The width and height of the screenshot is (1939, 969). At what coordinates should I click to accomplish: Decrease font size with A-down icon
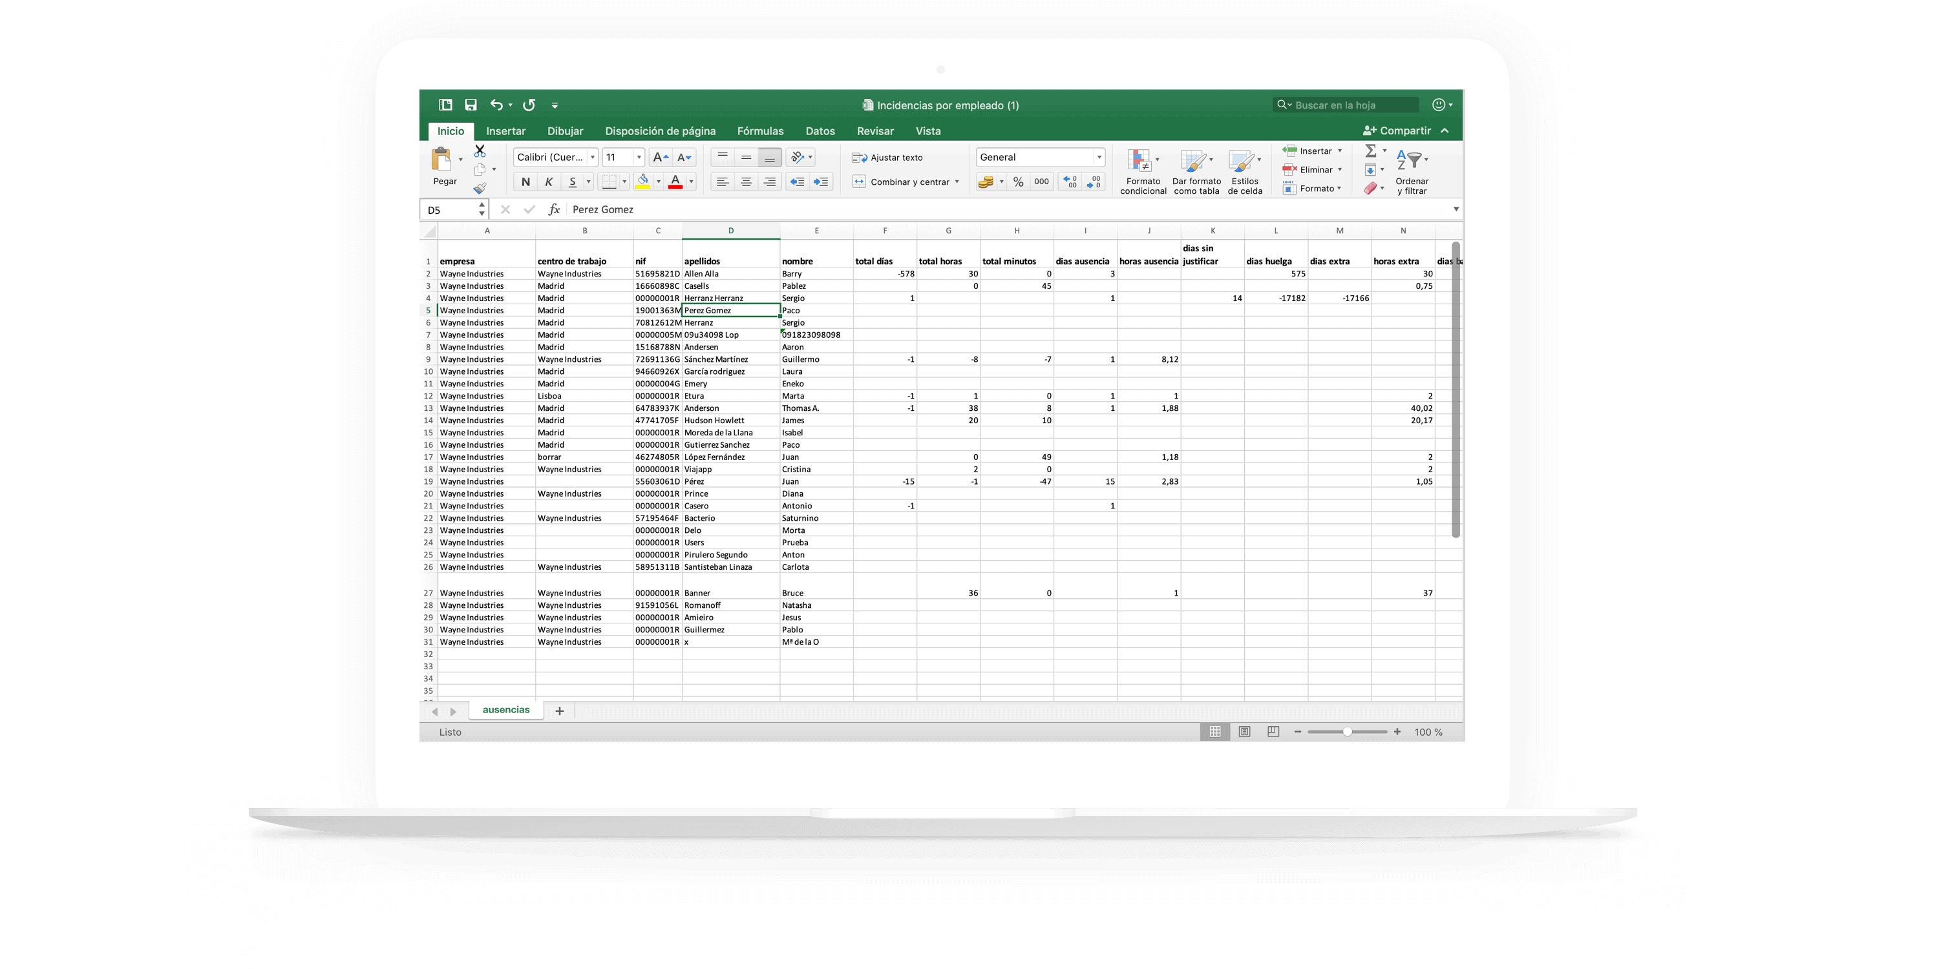(684, 157)
